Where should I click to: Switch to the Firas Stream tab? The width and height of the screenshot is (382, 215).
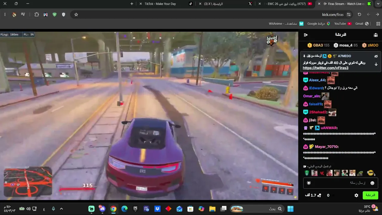point(344,4)
